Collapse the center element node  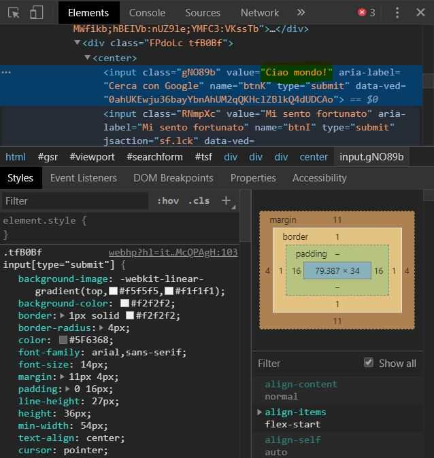tap(87, 58)
